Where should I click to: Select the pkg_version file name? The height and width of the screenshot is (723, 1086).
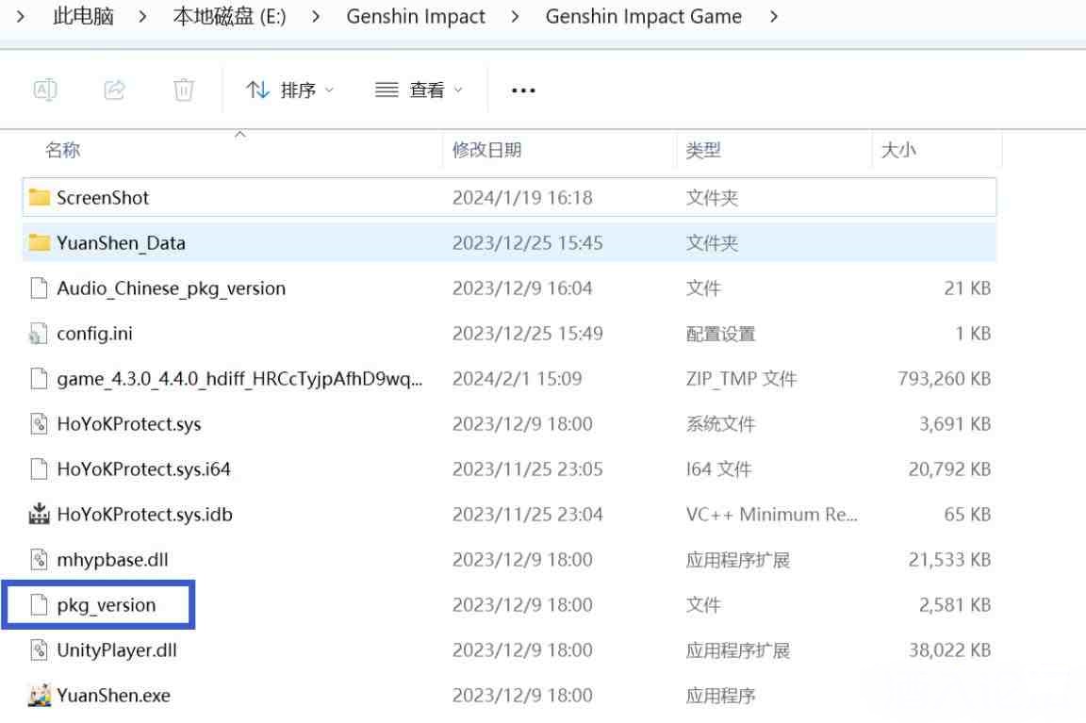106,605
